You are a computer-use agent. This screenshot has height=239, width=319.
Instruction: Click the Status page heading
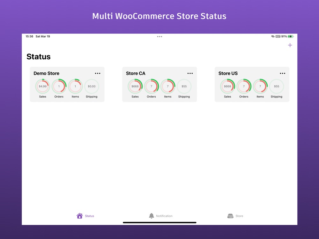[x=39, y=57]
